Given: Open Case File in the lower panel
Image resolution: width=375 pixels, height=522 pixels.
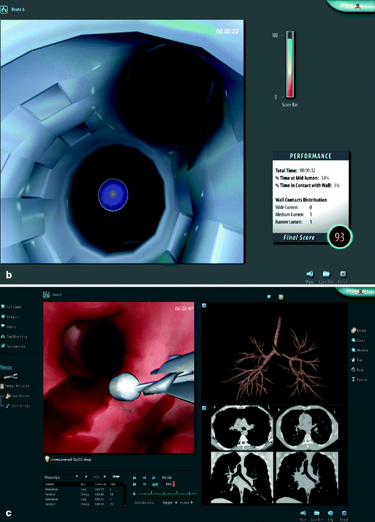Looking at the screenshot, I should [317, 513].
